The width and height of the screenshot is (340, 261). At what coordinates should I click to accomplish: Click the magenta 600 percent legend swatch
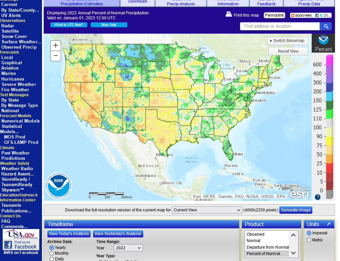(x=329, y=60)
